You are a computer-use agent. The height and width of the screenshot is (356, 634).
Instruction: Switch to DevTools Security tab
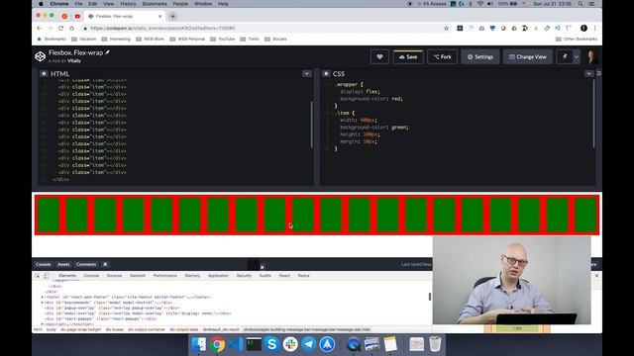244,276
